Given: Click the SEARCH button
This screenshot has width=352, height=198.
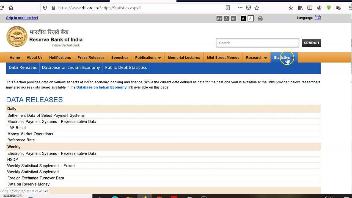Looking at the screenshot, I should click(311, 43).
